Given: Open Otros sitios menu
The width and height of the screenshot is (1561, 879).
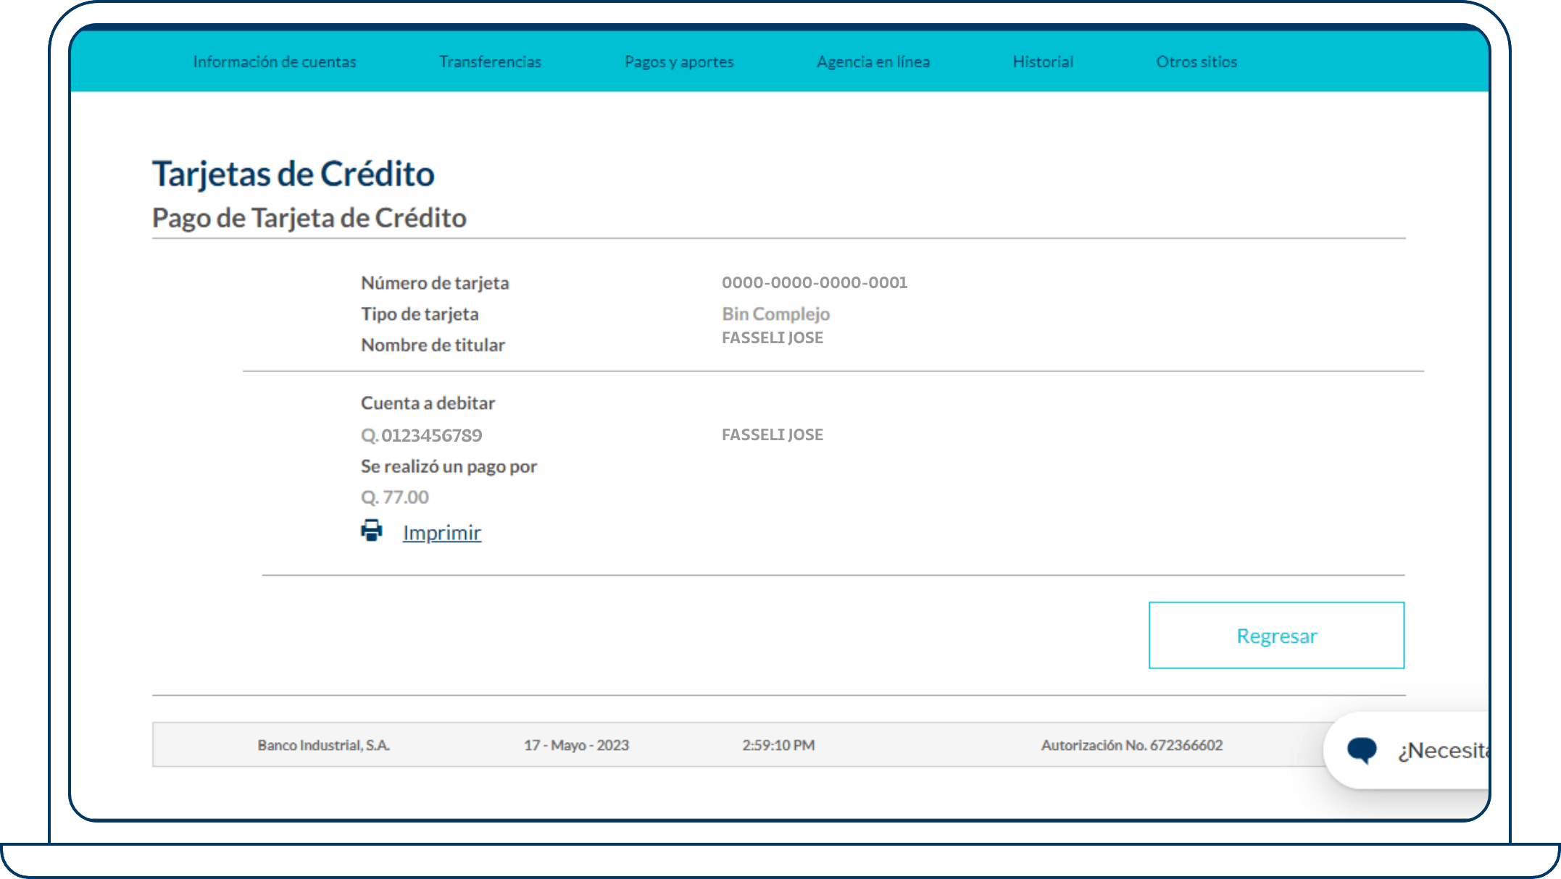Looking at the screenshot, I should pos(1196,62).
